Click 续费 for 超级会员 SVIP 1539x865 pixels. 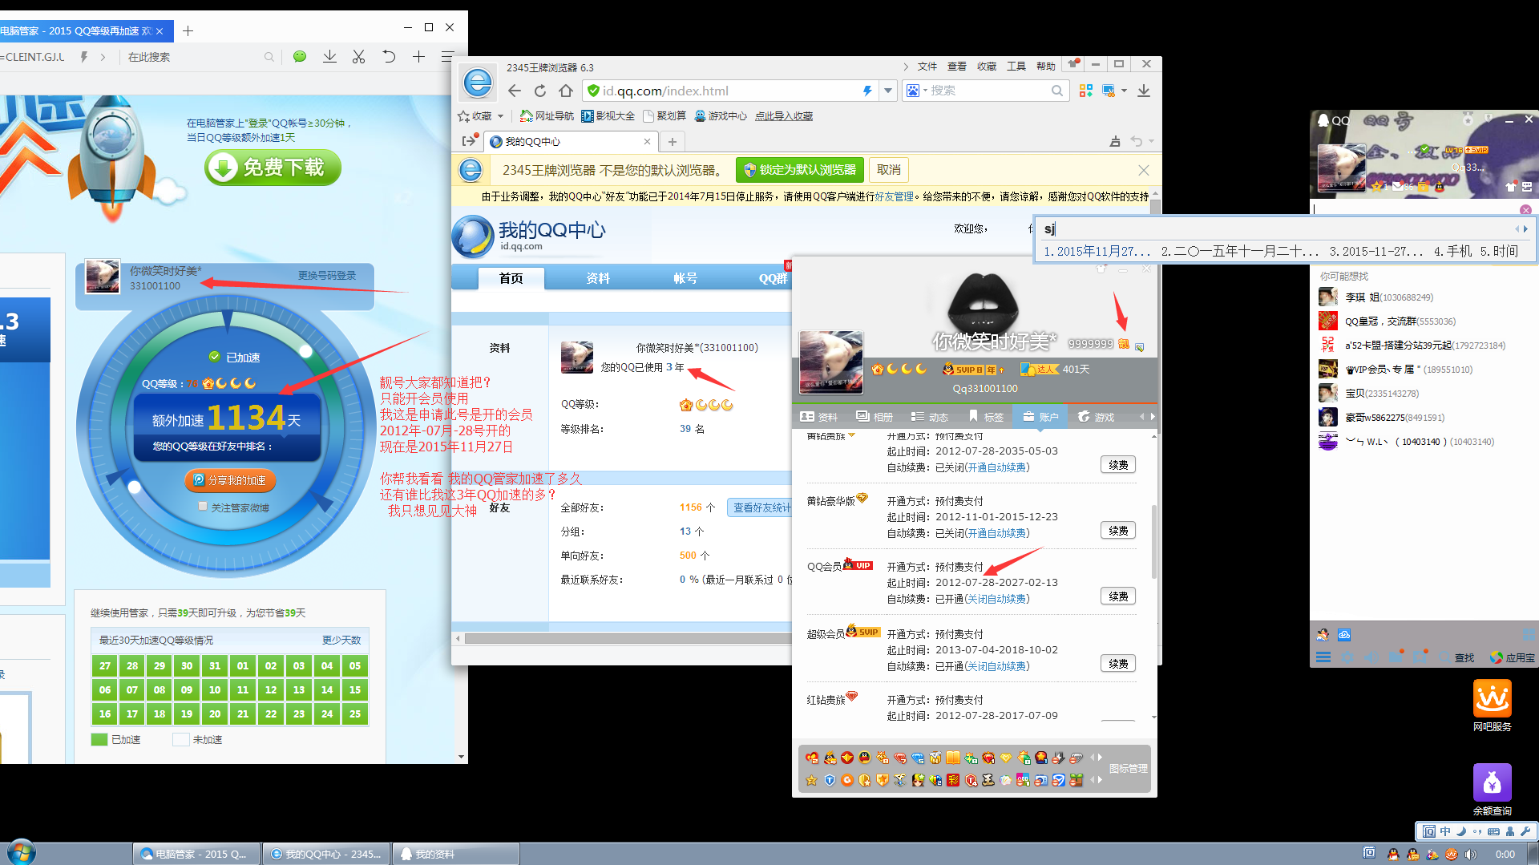pos(1118,664)
